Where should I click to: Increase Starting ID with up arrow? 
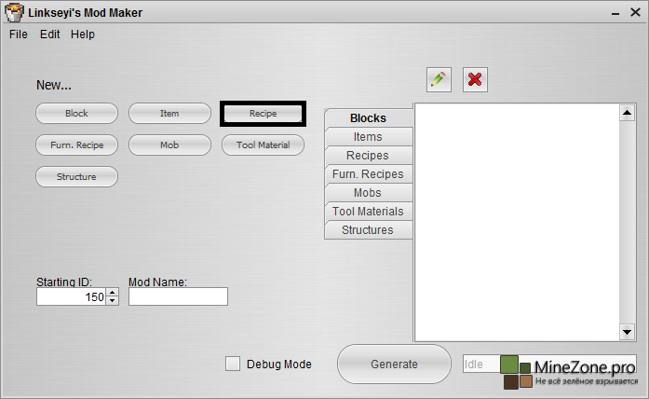(x=113, y=293)
